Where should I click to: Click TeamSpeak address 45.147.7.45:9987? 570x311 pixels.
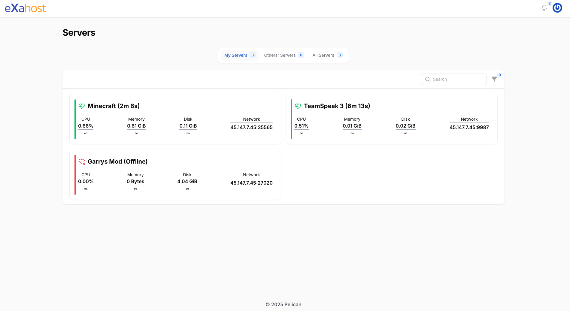[x=469, y=127]
